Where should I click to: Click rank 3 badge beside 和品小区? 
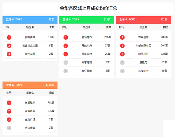(x=122, y=54)
